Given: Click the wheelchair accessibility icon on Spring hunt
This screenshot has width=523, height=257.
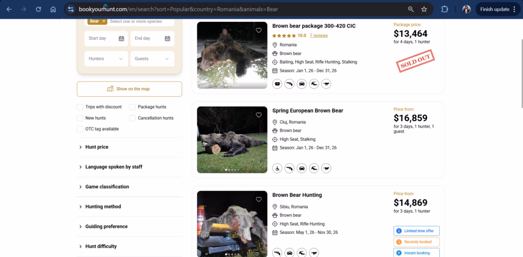Looking at the screenshot, I should point(277,168).
